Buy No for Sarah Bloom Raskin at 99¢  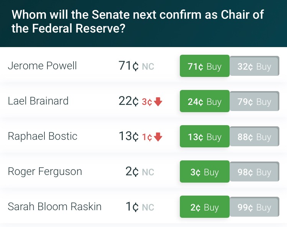coord(254,207)
